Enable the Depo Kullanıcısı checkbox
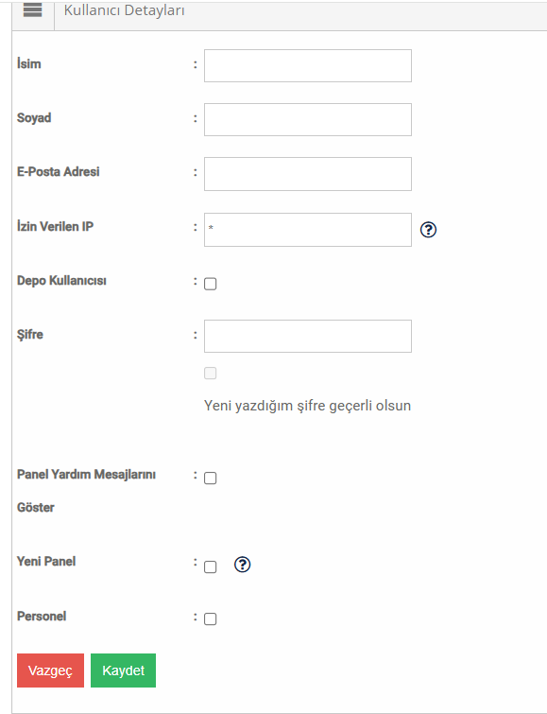Image resolution: width=547 pixels, height=714 pixels. click(211, 284)
